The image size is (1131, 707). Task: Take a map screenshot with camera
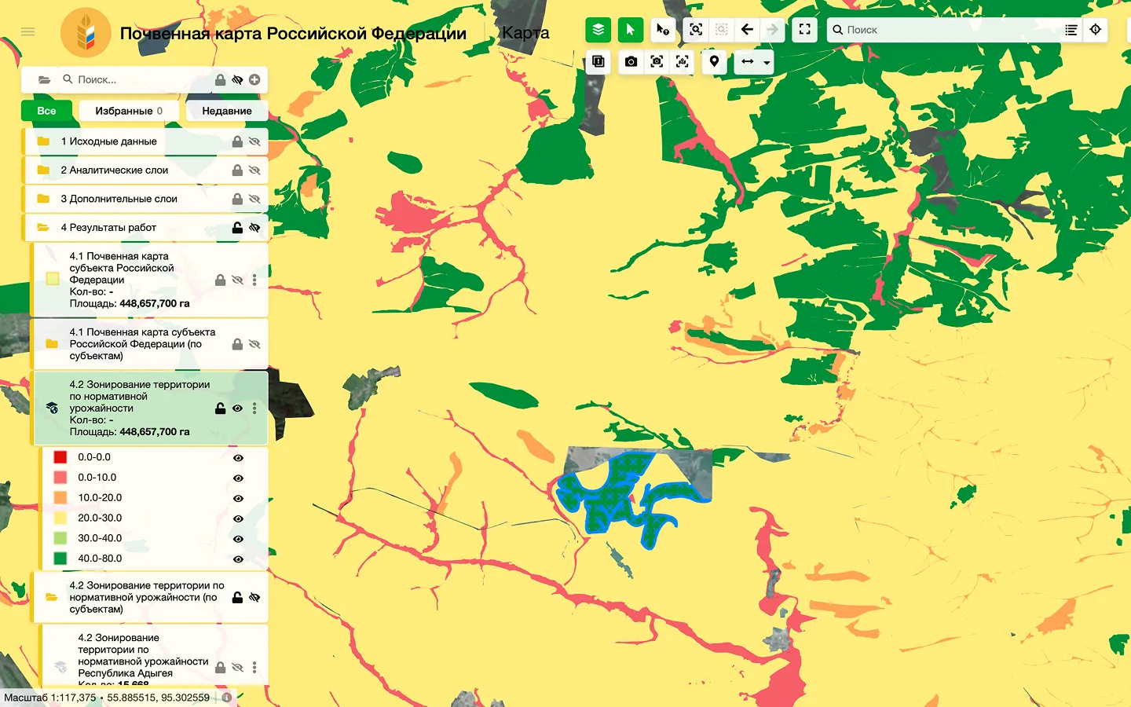click(631, 61)
